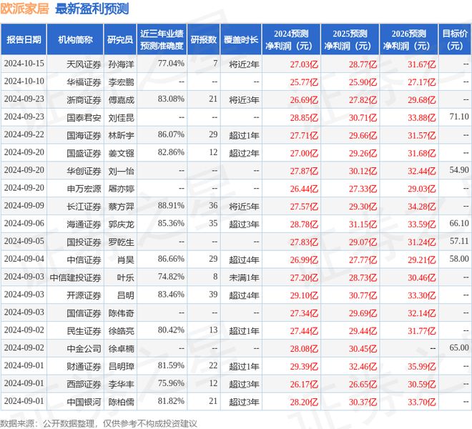
Task: Click researcher name 陈伟奇
Action: coord(122,312)
